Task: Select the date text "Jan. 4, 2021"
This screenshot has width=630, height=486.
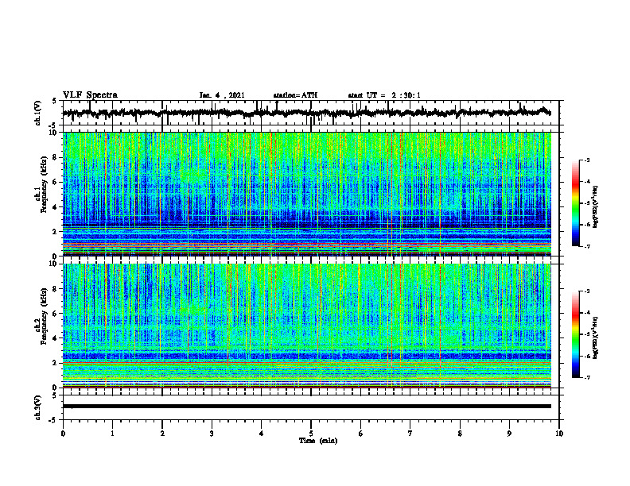Action: pos(222,95)
